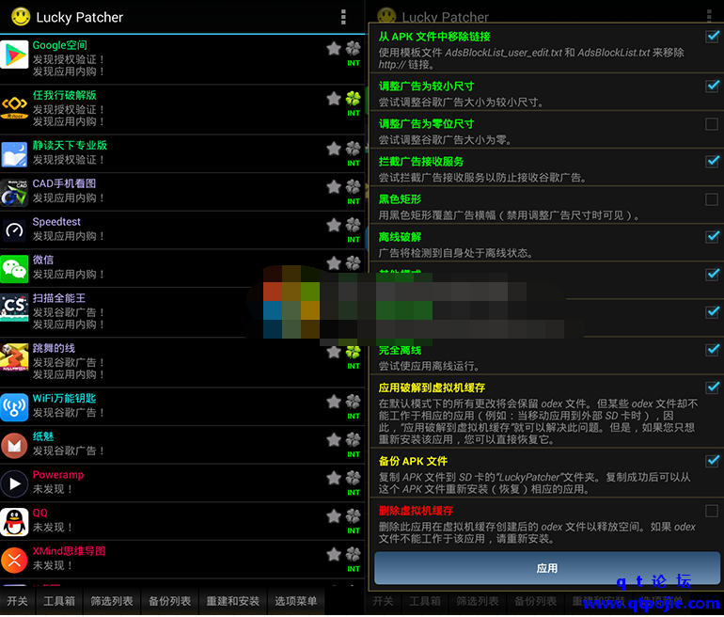Click the 拦截广告接收服务 option title
Image resolution: width=724 pixels, height=617 pixels.
(x=420, y=162)
